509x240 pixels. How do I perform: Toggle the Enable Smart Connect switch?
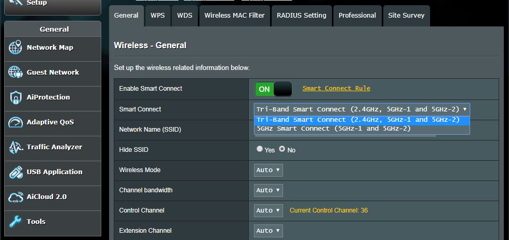[x=273, y=89]
